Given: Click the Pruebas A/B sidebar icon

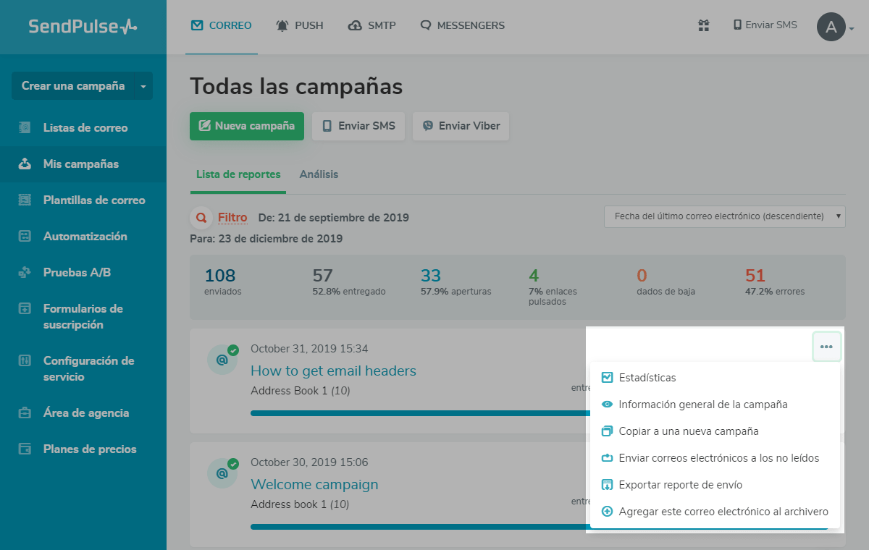Looking at the screenshot, I should tap(25, 273).
